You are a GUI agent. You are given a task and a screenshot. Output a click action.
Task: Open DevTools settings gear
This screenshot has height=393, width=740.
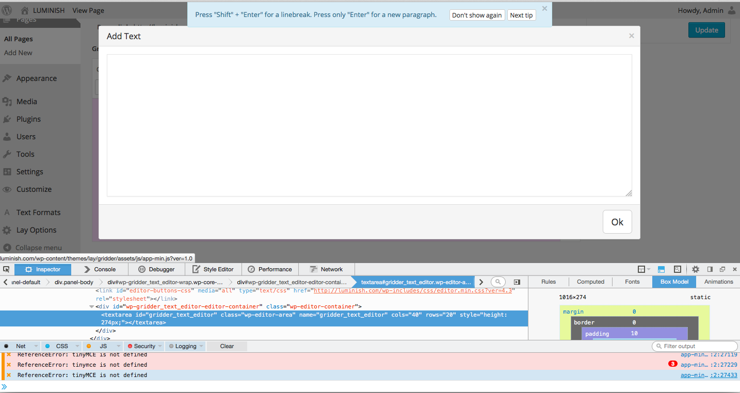695,269
